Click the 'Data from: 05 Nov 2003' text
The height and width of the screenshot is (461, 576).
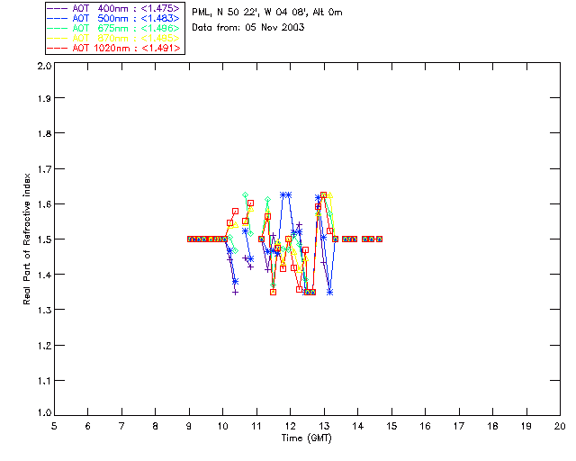click(x=248, y=28)
